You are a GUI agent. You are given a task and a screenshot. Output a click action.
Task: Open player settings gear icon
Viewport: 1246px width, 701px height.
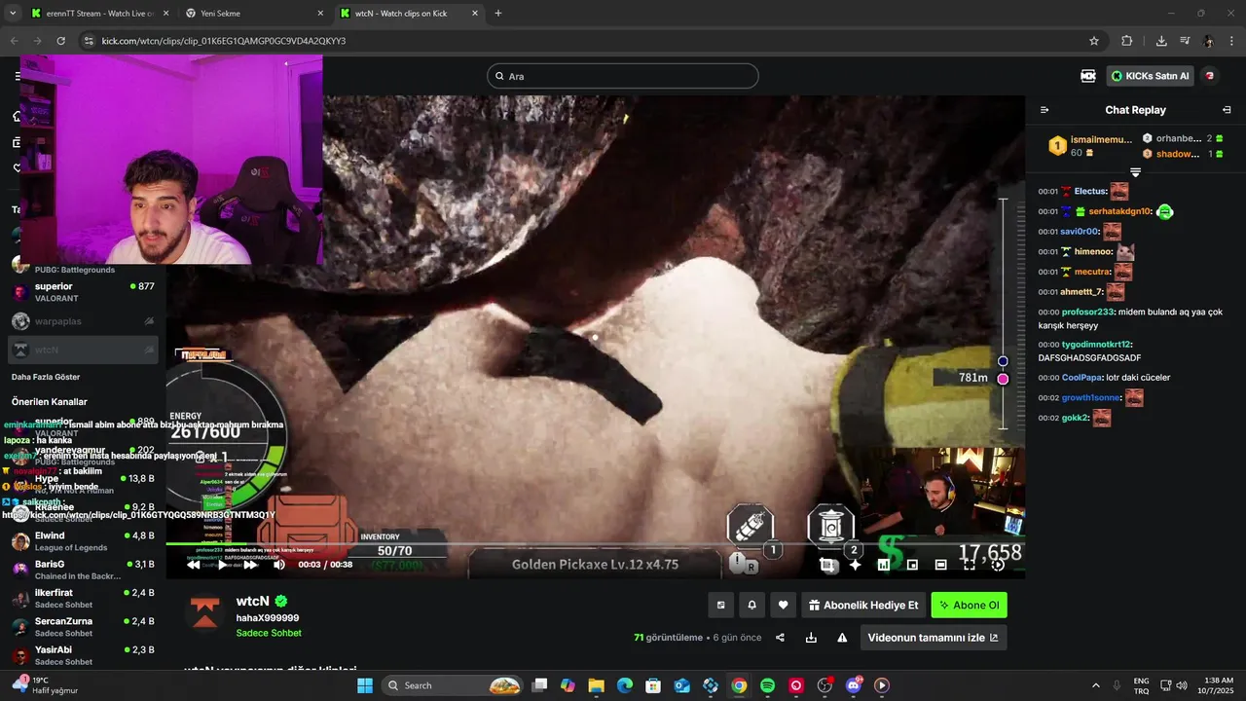[x=998, y=565]
